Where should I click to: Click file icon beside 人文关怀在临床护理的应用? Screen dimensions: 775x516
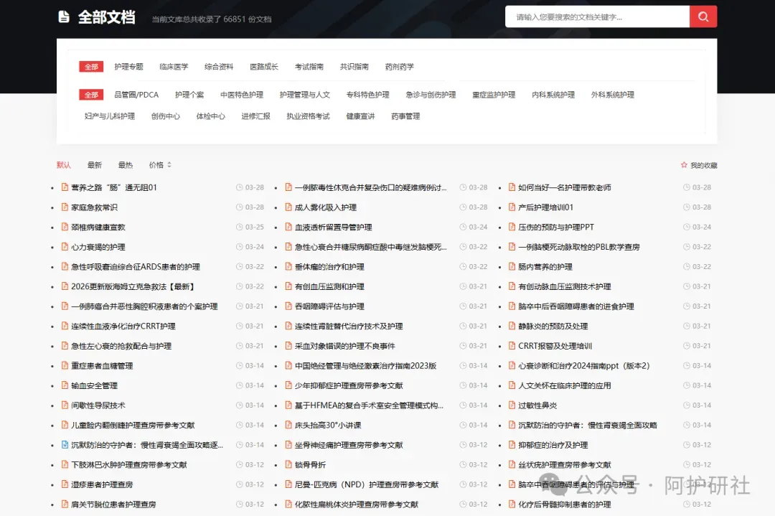(x=512, y=385)
